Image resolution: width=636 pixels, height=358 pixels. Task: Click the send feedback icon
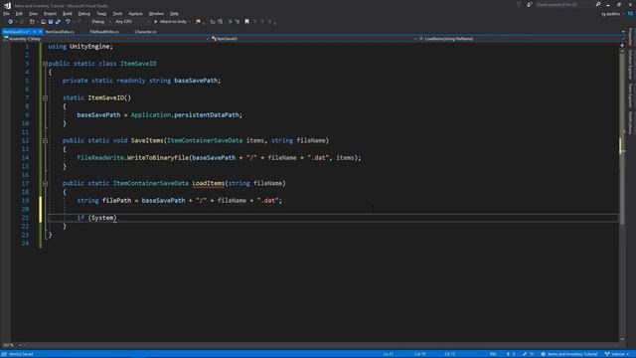pyautogui.click(x=530, y=4)
